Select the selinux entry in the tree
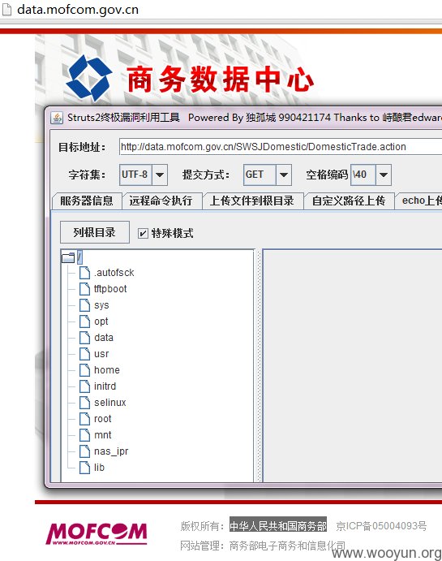The height and width of the screenshot is (561, 442). [110, 403]
